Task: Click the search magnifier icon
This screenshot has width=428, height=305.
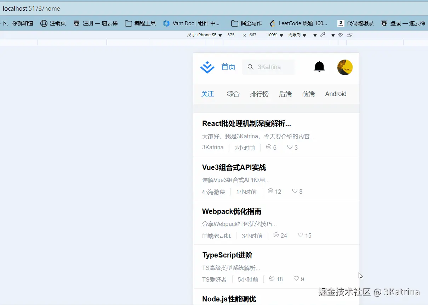Action: pyautogui.click(x=250, y=67)
